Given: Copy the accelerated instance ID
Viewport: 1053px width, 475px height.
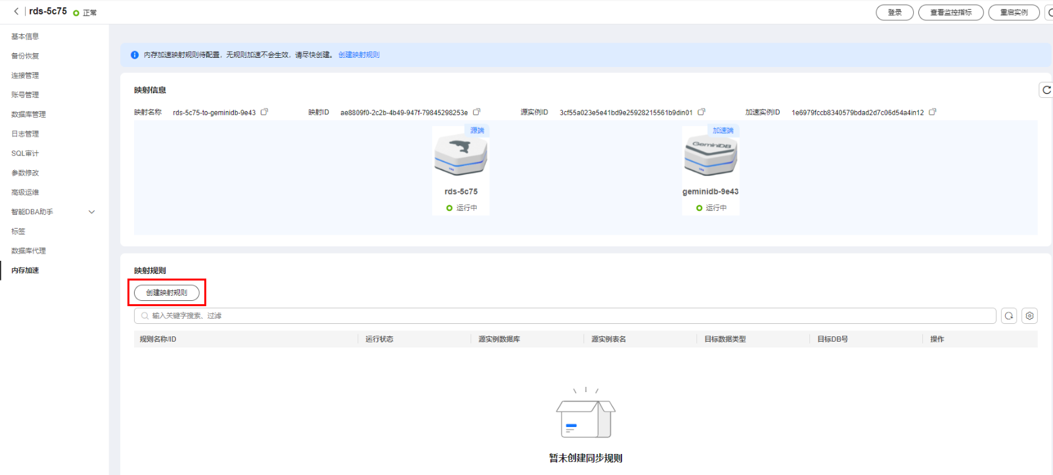Looking at the screenshot, I should pos(932,112).
